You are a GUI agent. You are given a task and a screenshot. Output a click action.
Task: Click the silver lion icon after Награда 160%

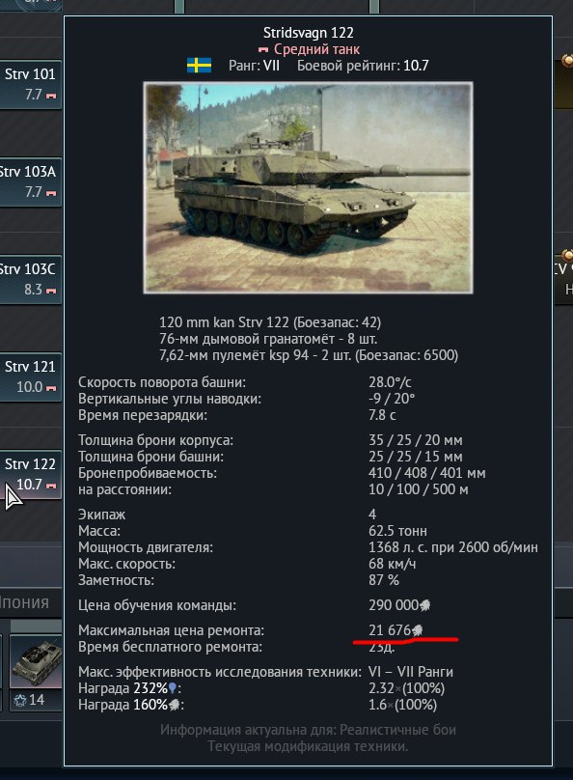point(174,705)
